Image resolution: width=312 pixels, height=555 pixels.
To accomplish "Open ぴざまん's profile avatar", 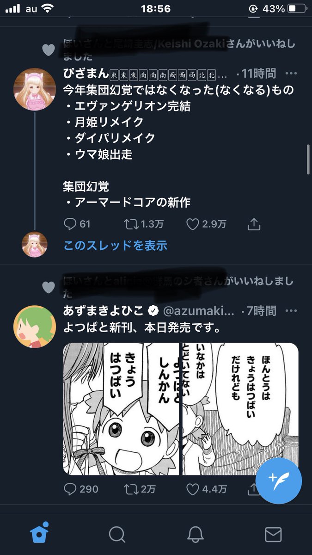I will point(35,89).
